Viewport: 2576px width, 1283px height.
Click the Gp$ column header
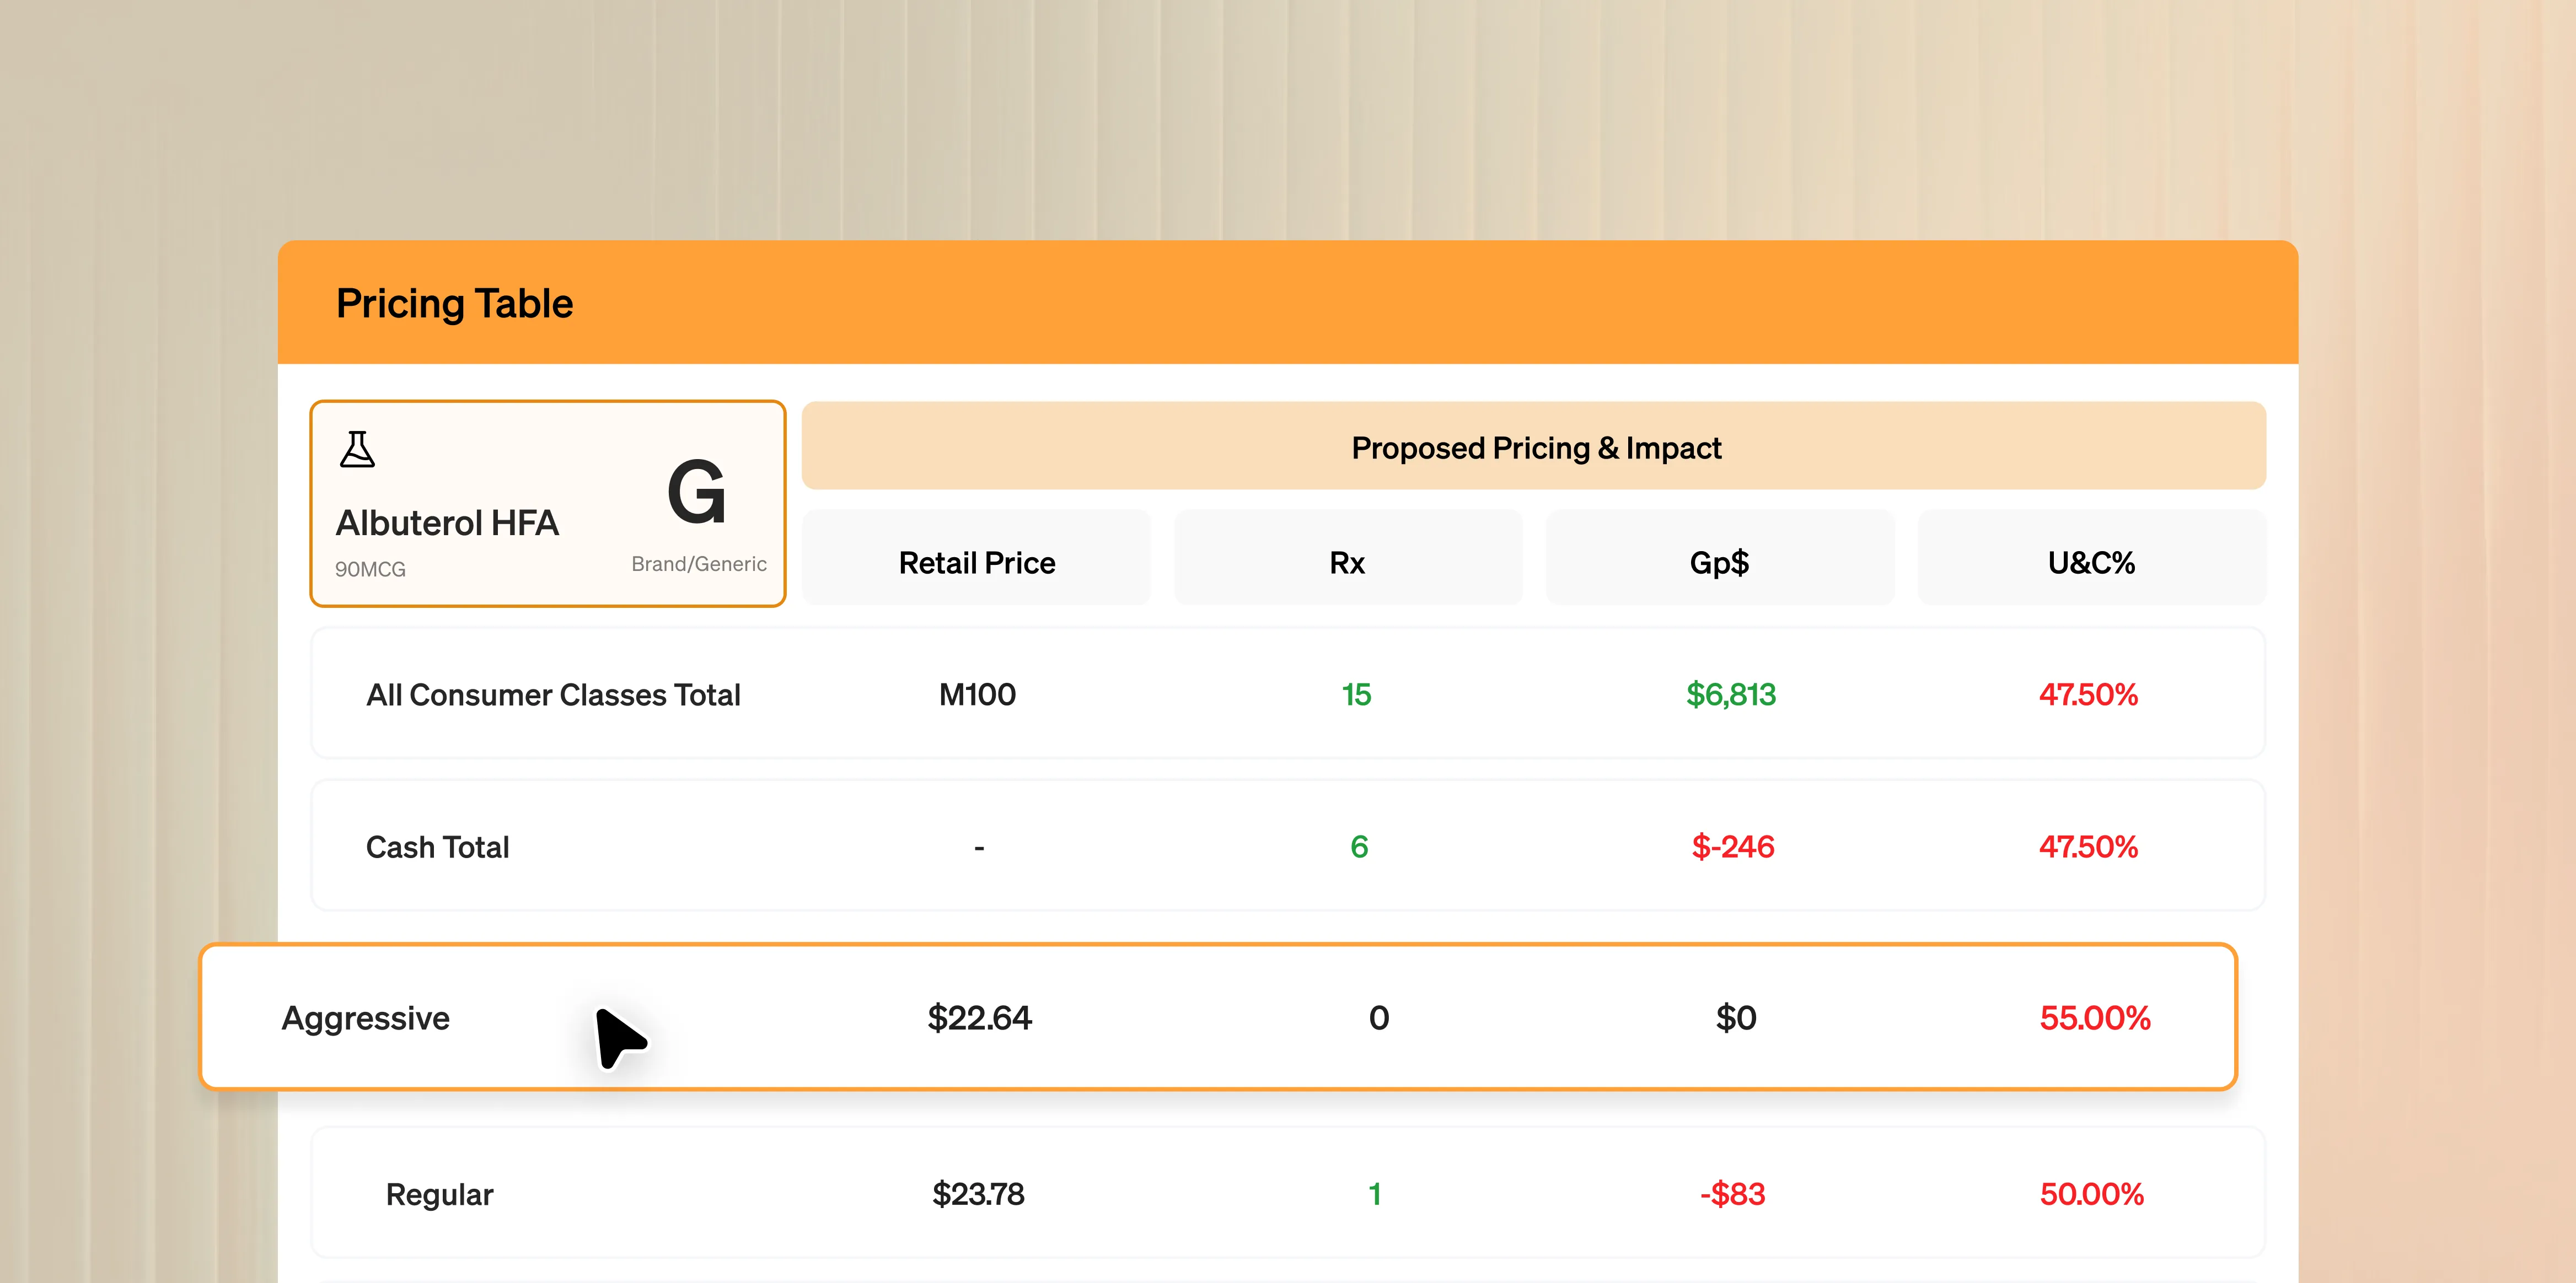(x=1719, y=563)
